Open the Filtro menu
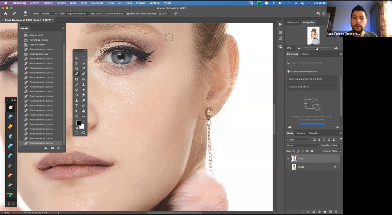Screen dimensions: 392x215 point(111,3)
